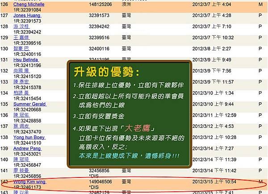Click sponsor code 1R:32413196

click(x=27, y=65)
